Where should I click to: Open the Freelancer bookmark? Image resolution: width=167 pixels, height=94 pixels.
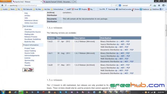pos(144,9)
